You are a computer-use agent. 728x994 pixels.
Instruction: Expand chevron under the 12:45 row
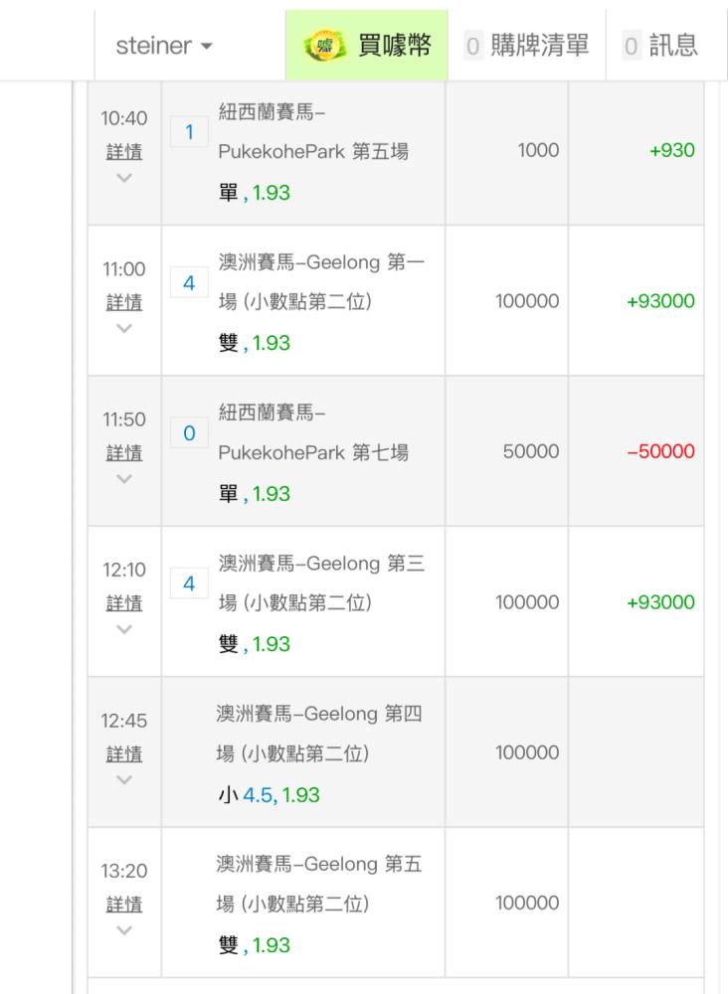click(x=123, y=781)
